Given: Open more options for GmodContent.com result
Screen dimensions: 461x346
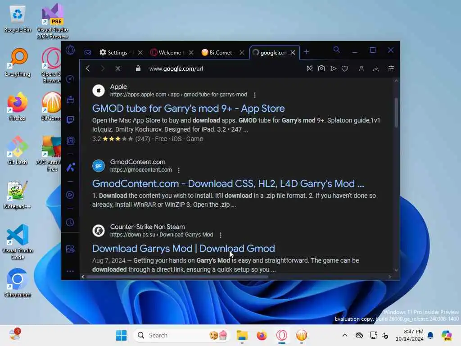Looking at the screenshot, I should tap(179, 170).
